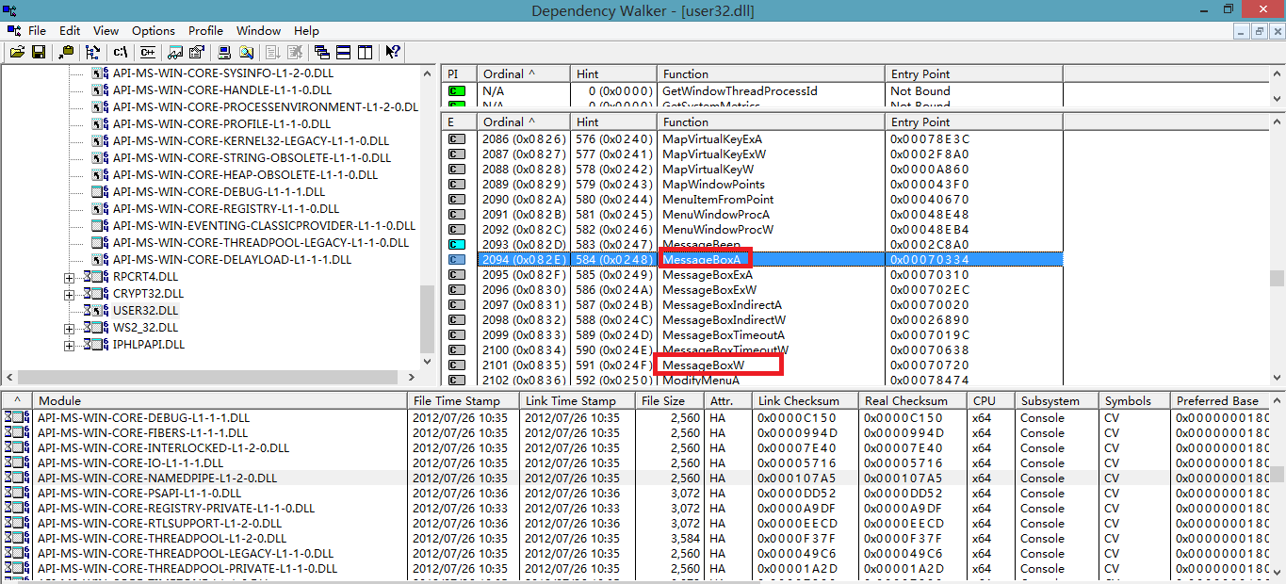Open the Options menu

pyautogui.click(x=154, y=31)
